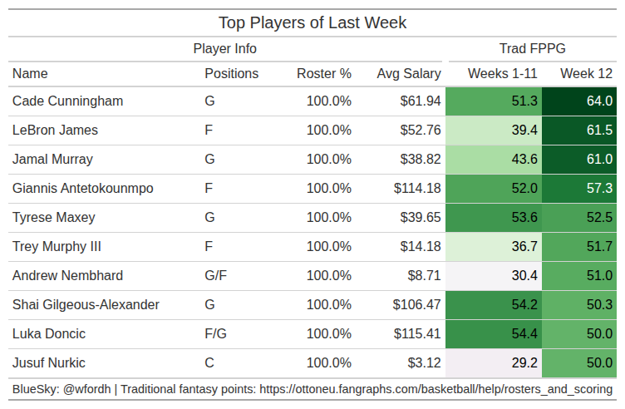Click Trey Murphy III's $14.18 salary

[421, 247]
